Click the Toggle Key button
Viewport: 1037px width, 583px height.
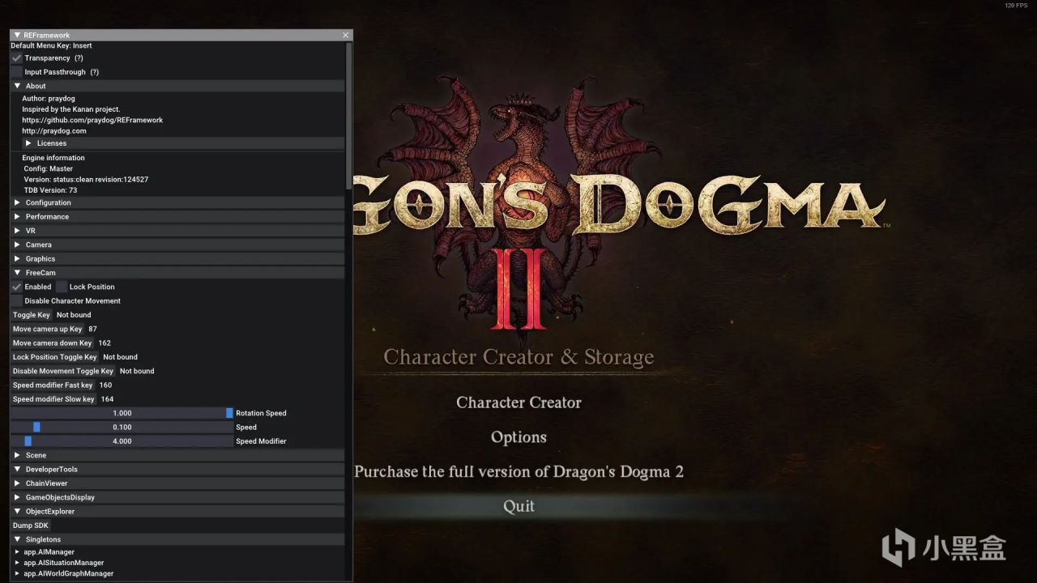(x=32, y=315)
